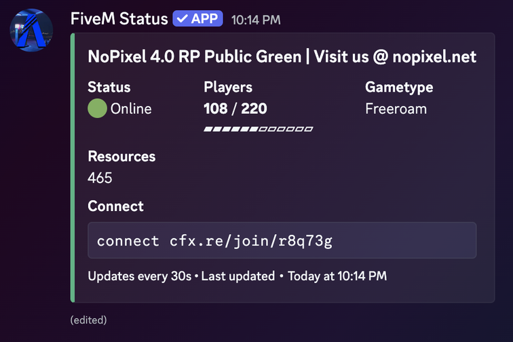This screenshot has width=513, height=342.
Task: Click the Freeroam gametype value
Action: click(396, 109)
